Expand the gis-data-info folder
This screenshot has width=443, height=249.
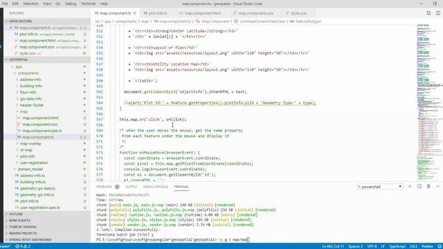[x=30, y=99]
